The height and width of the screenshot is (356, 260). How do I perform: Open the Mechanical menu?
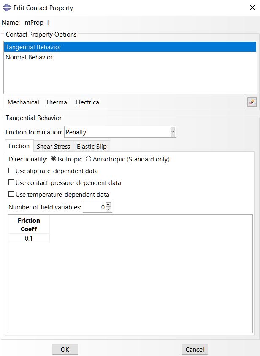pyautogui.click(x=23, y=102)
